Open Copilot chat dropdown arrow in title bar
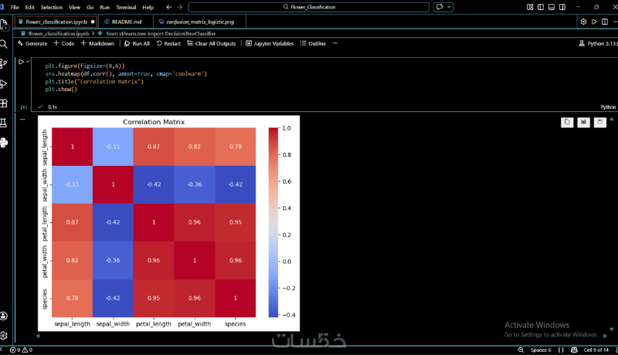Screen dimensions: 618x355 click(449, 7)
